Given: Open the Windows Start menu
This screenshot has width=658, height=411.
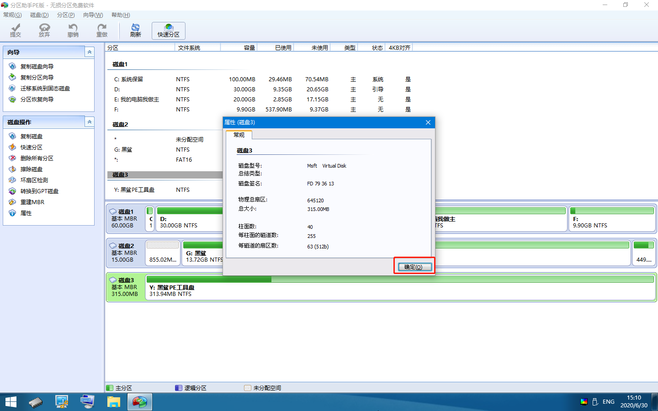Looking at the screenshot, I should (x=11, y=402).
